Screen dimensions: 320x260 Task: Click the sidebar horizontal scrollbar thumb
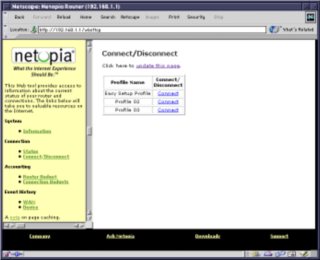[21, 226]
